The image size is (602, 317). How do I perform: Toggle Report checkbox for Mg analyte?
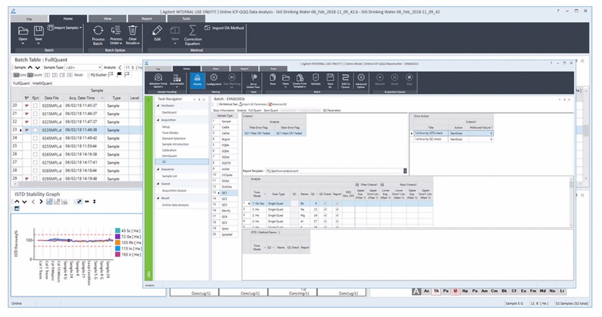337,215
